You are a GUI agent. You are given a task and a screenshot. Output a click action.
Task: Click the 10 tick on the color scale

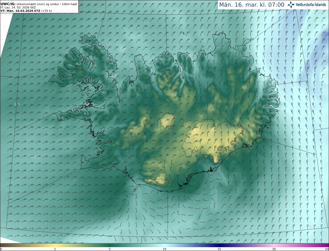pyautogui.click(x=164, y=249)
